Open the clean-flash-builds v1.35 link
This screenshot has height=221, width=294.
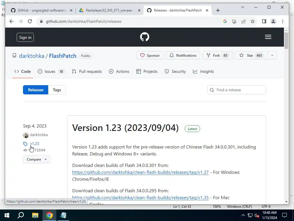pos(140,197)
